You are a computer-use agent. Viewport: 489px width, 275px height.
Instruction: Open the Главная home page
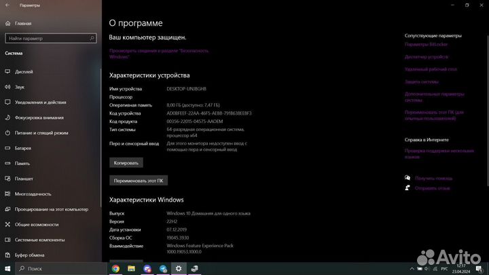[x=23, y=23]
